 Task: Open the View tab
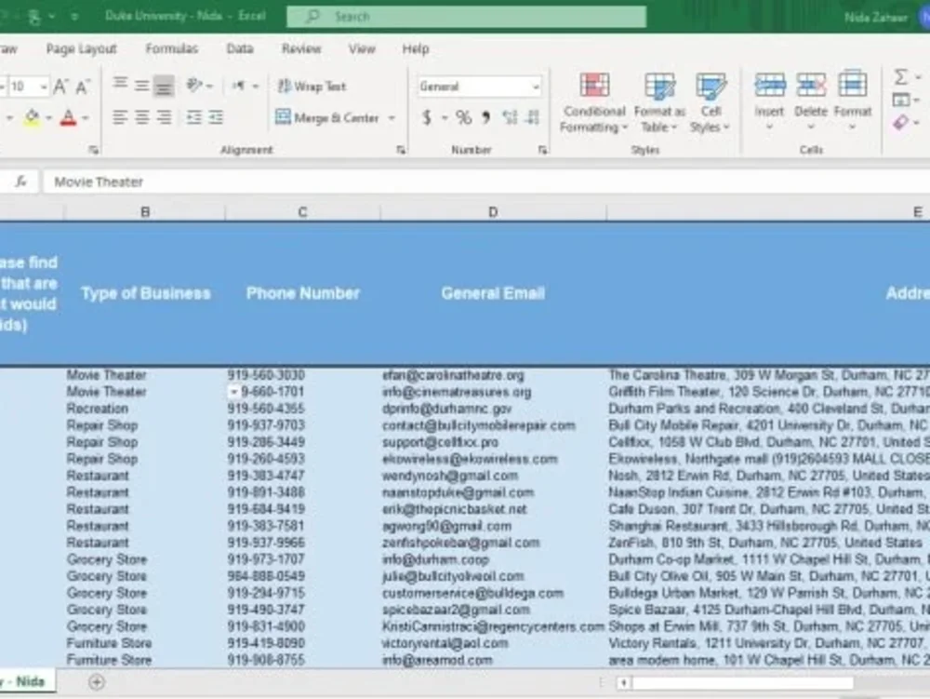362,48
